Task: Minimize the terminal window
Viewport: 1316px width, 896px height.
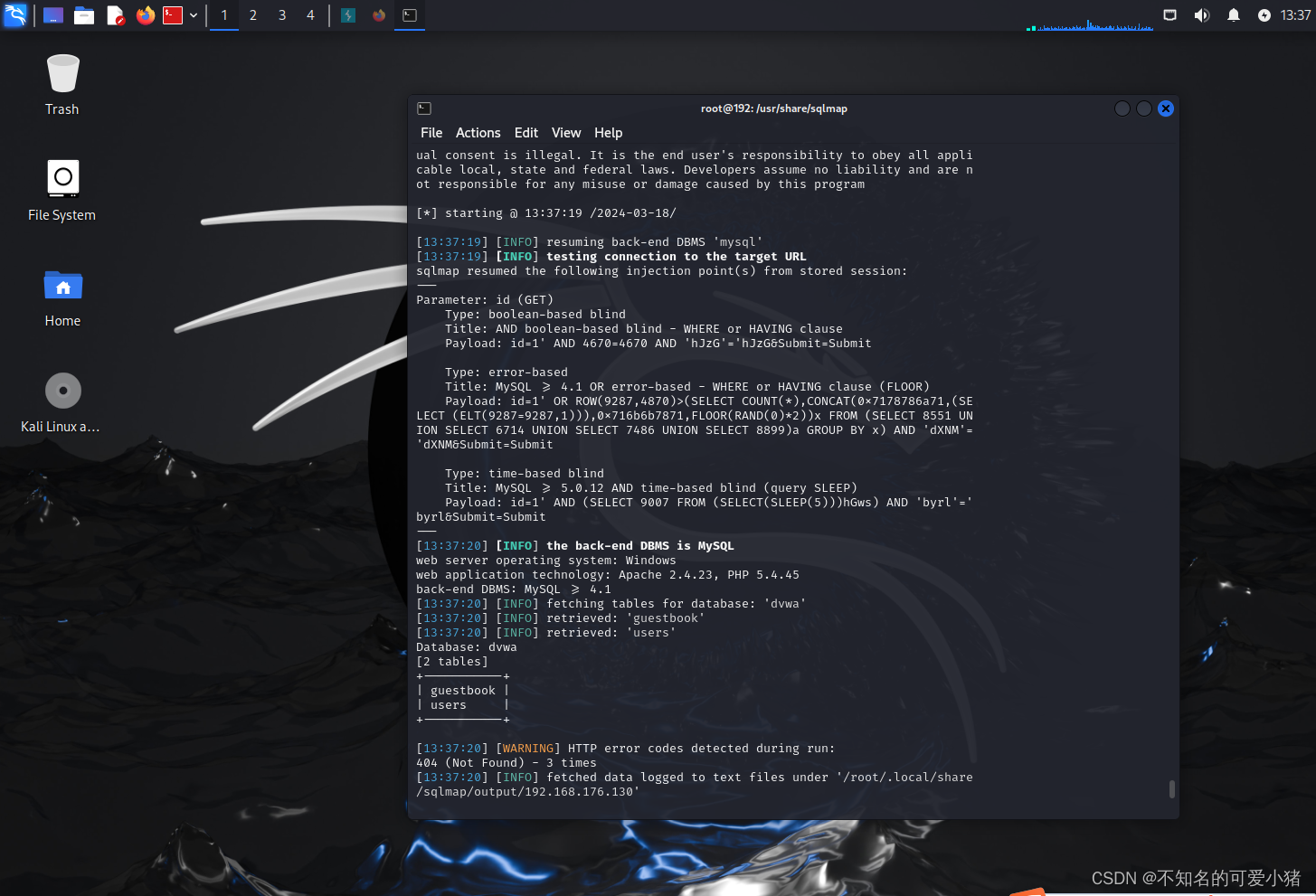Action: [1122, 108]
